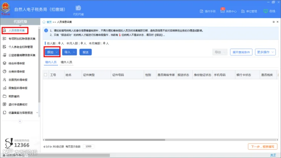
Task: Open the 添加 dropdown button
Action: click(52, 52)
